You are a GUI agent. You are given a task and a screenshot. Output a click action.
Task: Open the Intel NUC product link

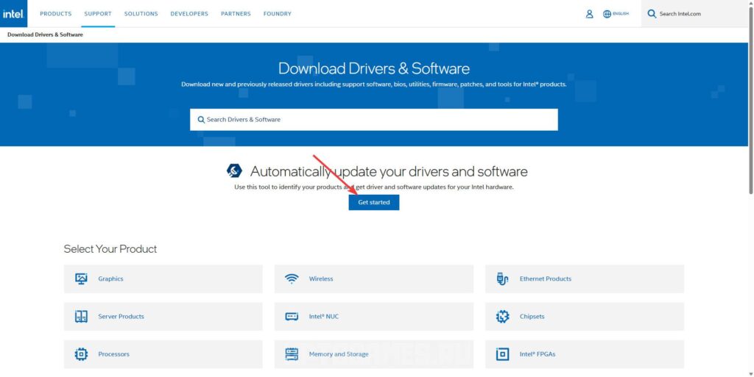point(324,317)
